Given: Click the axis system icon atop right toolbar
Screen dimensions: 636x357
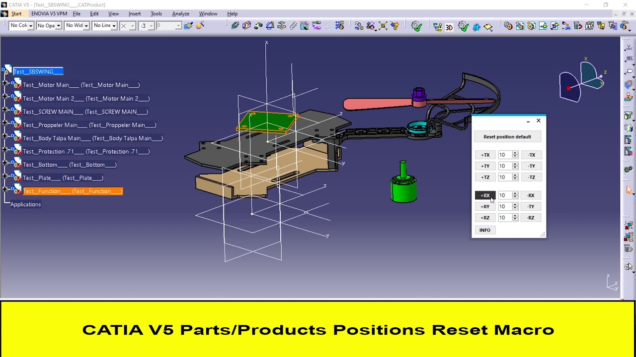Looking at the screenshot, I should [629, 48].
